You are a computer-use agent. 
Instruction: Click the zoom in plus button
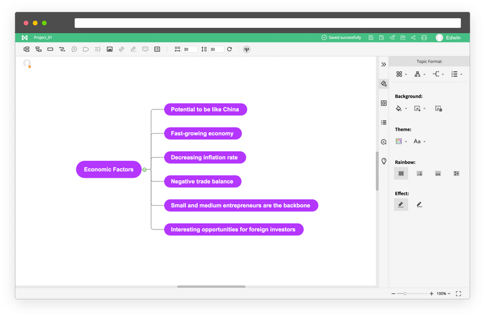(431, 293)
